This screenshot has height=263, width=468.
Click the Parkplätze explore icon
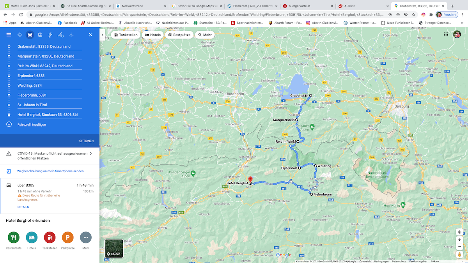(67, 237)
